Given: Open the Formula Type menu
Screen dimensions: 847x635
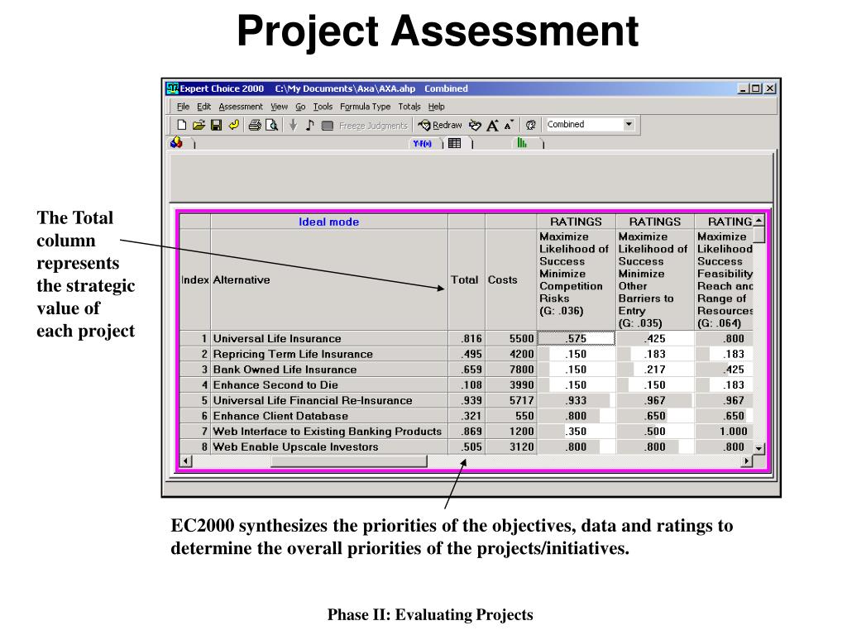Looking at the screenshot, I should (x=365, y=107).
